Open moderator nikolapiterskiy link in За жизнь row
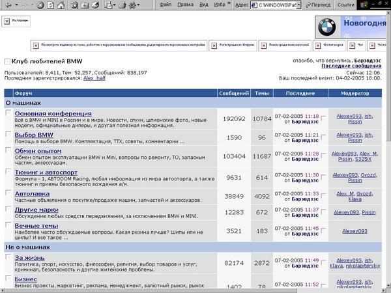 (363, 266)
